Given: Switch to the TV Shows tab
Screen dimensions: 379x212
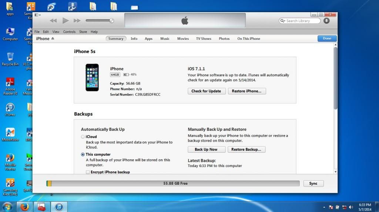Looking at the screenshot, I should (204, 39).
